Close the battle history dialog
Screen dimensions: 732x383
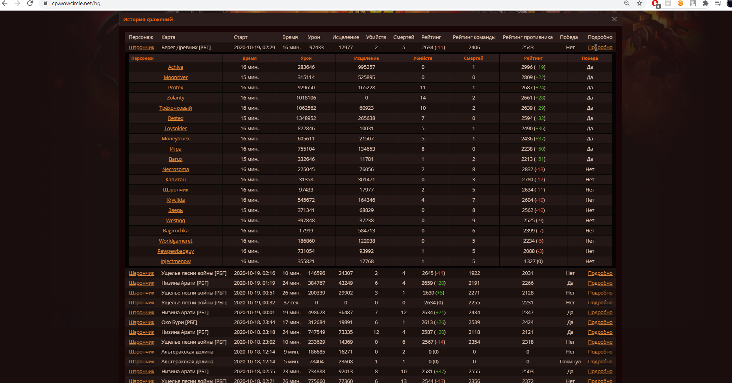614,19
